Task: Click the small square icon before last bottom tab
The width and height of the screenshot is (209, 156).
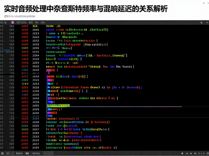Action: point(27,153)
